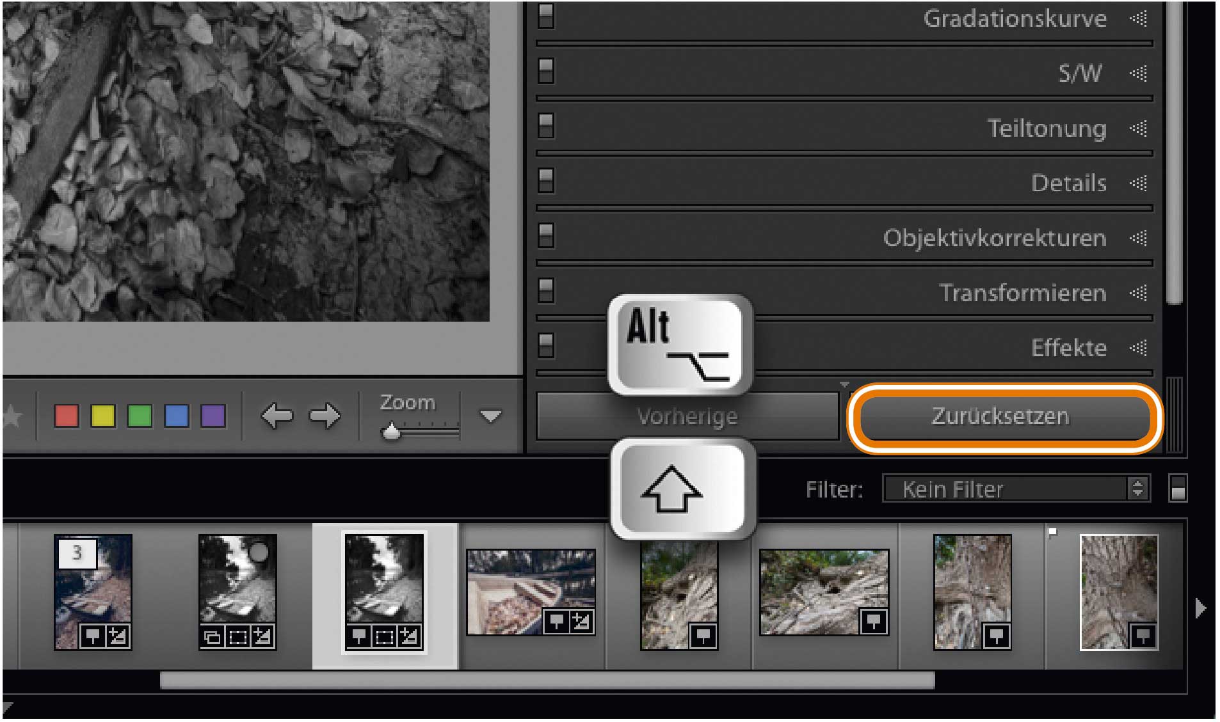Expand Gradationskurve using its triangle
The width and height of the screenshot is (1220, 722).
pyautogui.click(x=1138, y=19)
